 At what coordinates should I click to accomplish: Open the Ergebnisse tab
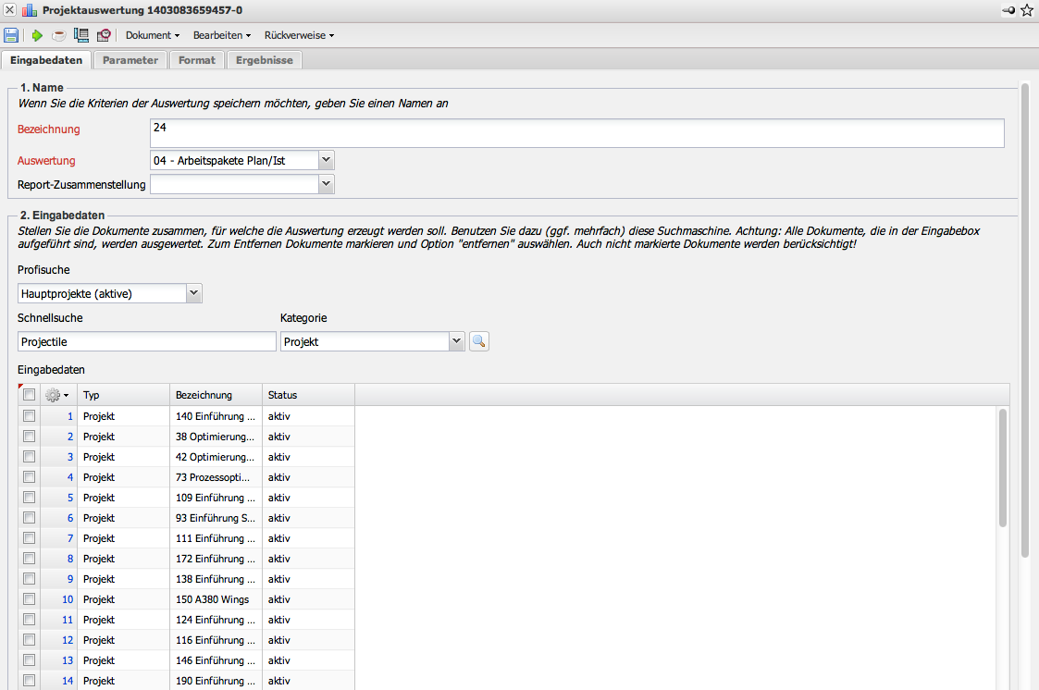[x=264, y=60]
